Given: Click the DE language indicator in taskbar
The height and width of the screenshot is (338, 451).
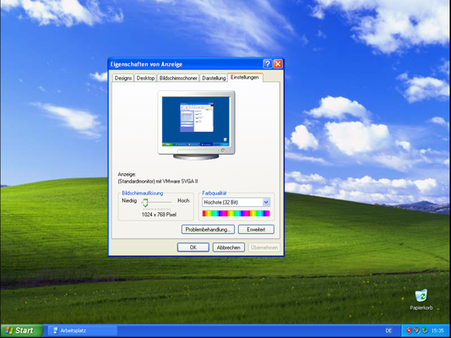Looking at the screenshot, I should pyautogui.click(x=389, y=330).
